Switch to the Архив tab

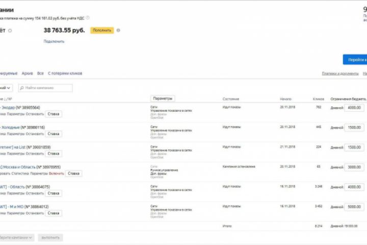(x=28, y=73)
